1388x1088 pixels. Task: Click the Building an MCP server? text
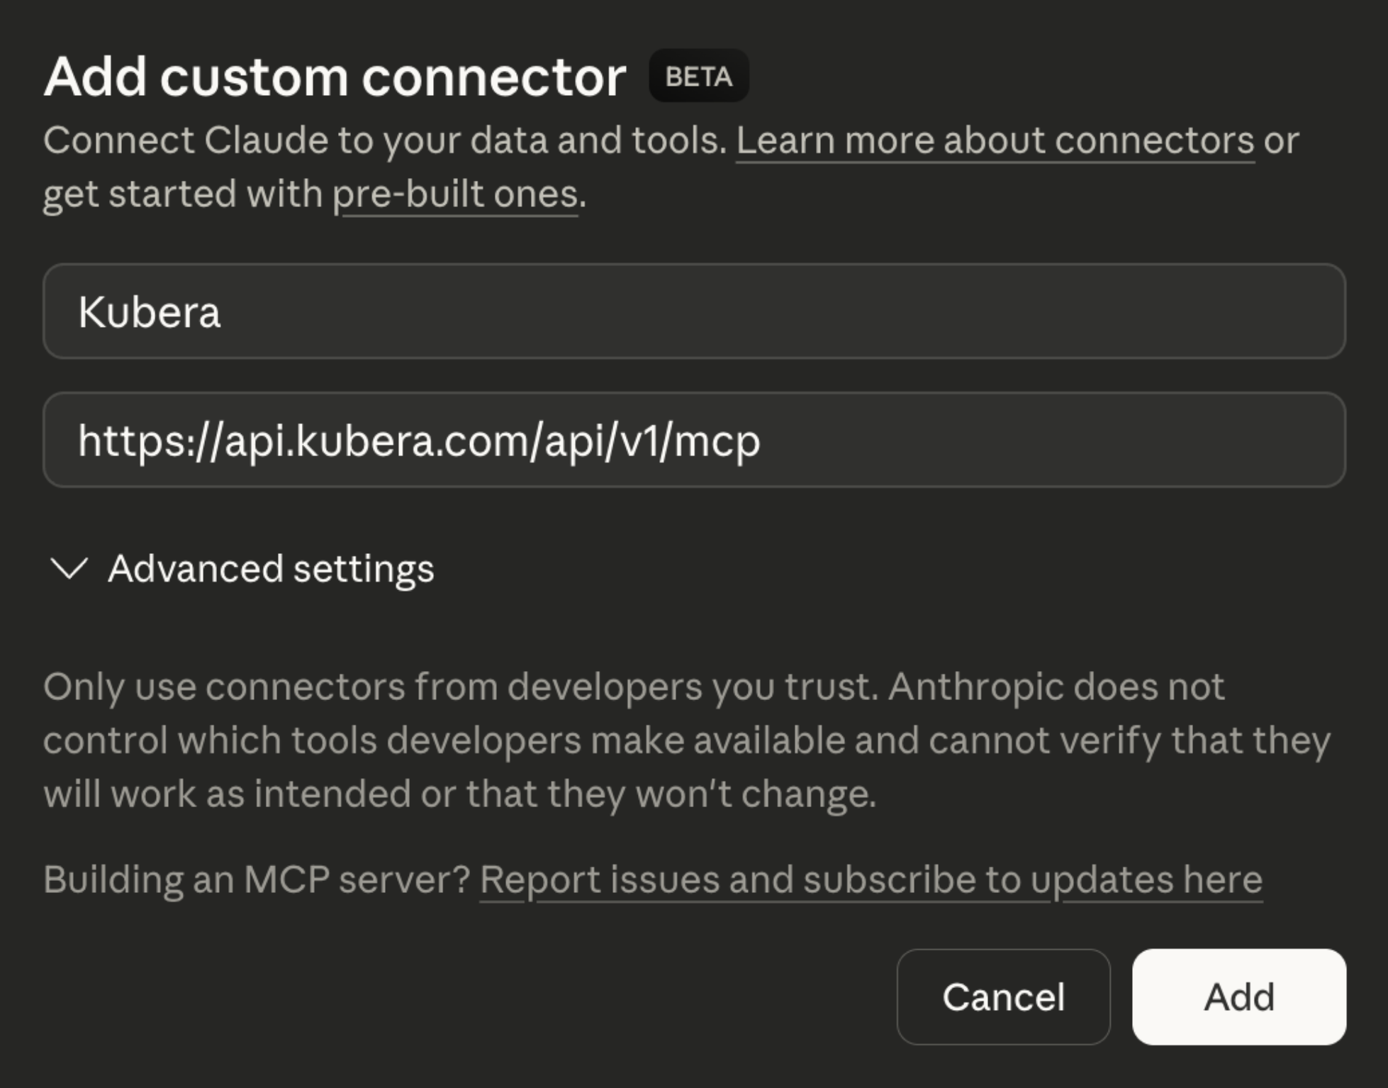click(257, 880)
